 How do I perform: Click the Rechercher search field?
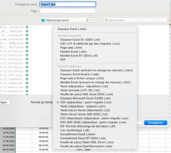tap(135, 20)
